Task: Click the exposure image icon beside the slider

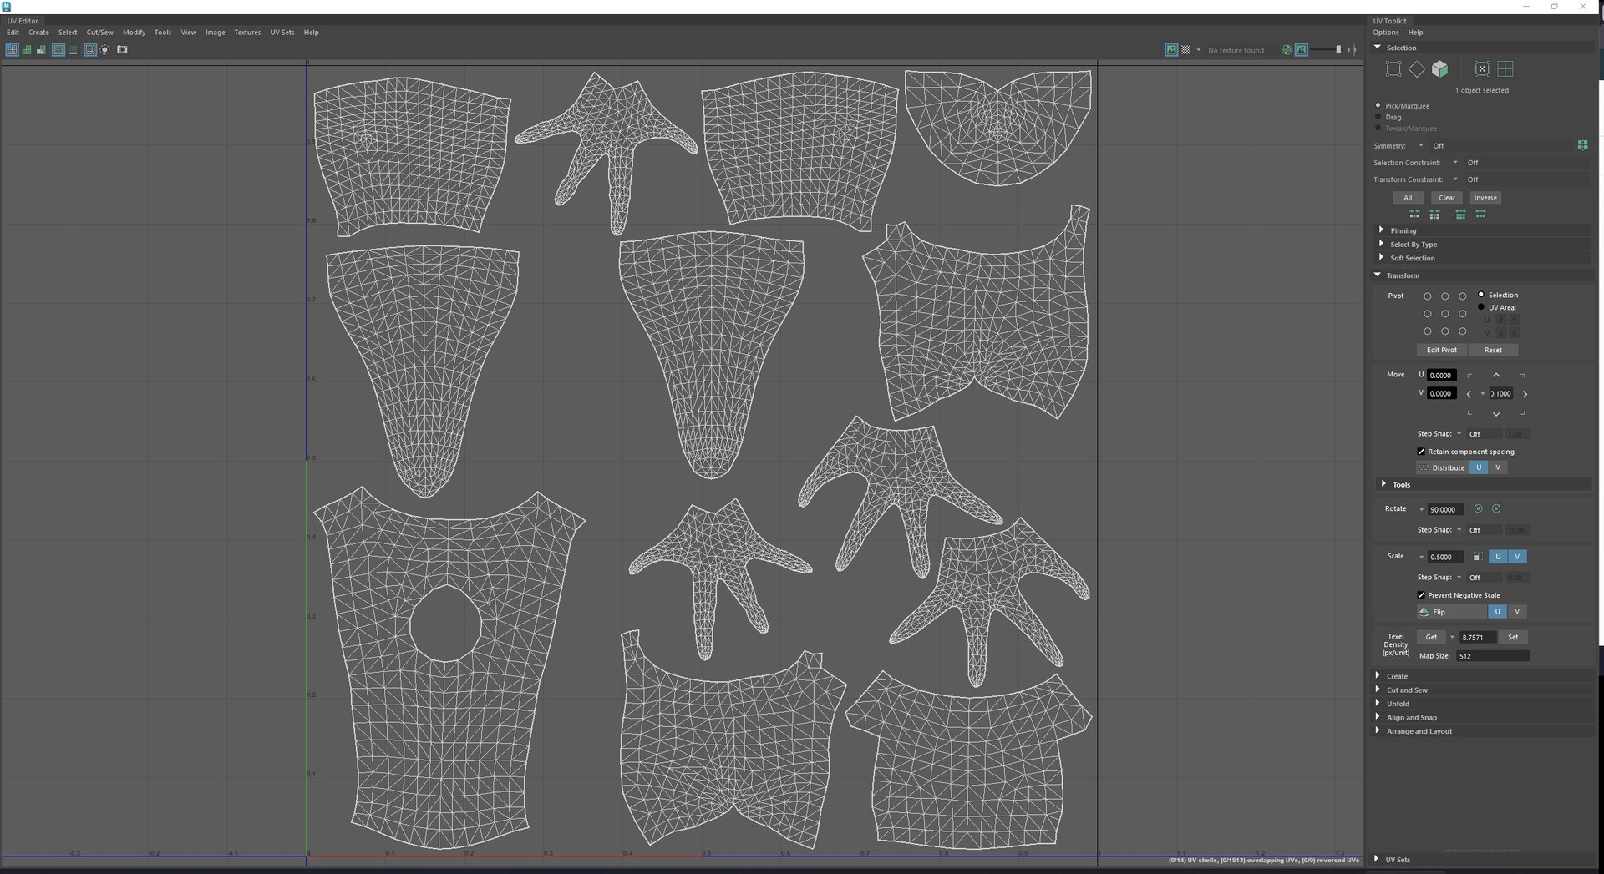Action: pos(1302,50)
